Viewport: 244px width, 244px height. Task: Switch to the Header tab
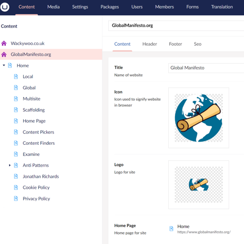150,44
